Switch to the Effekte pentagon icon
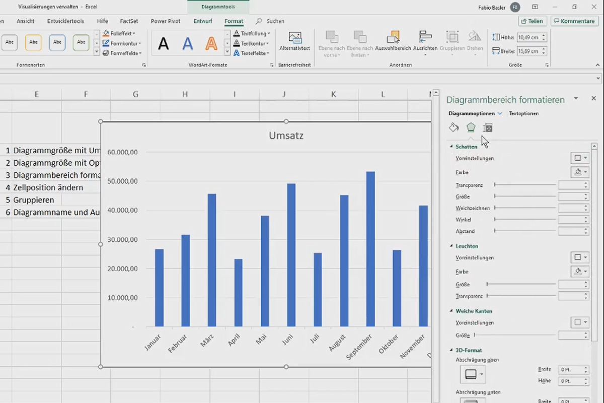 tap(471, 127)
